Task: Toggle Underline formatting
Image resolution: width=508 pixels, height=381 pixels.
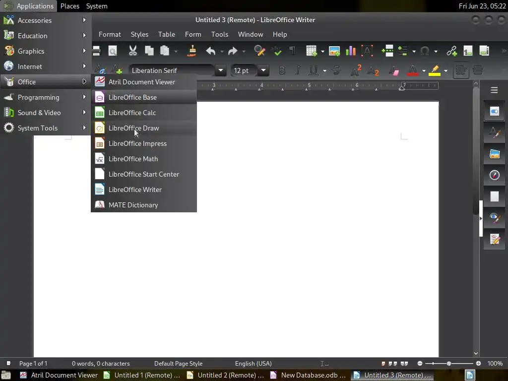Action: pyautogui.click(x=314, y=70)
